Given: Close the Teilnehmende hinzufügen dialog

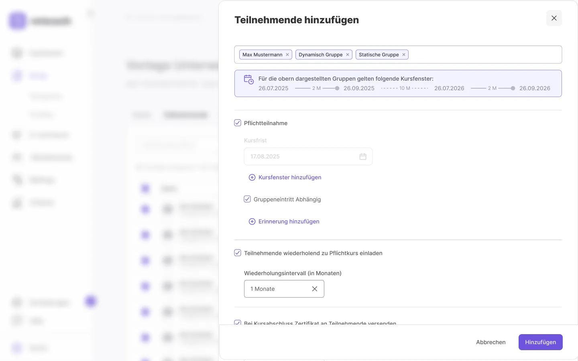Looking at the screenshot, I should click(554, 18).
